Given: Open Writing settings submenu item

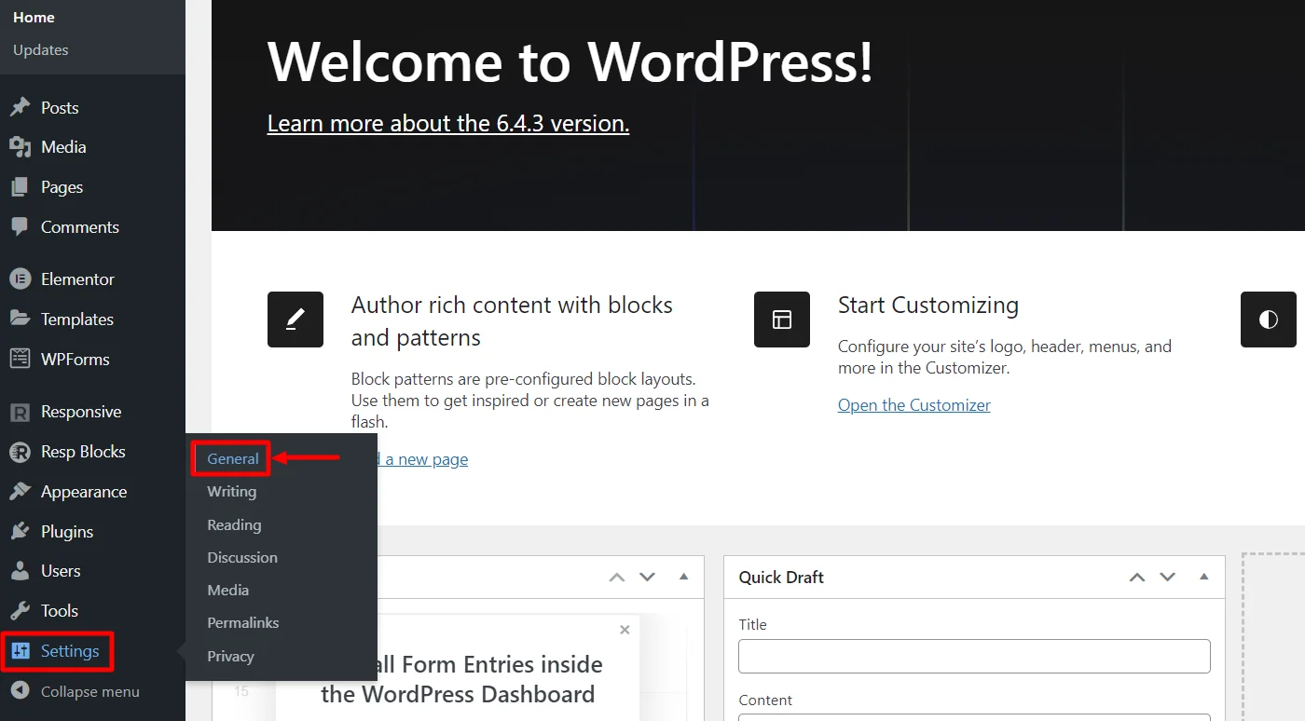Looking at the screenshot, I should tap(232, 491).
